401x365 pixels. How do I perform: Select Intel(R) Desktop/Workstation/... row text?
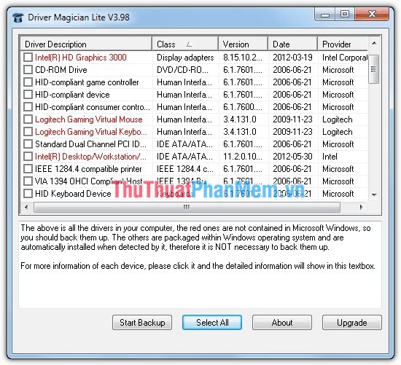pos(91,156)
